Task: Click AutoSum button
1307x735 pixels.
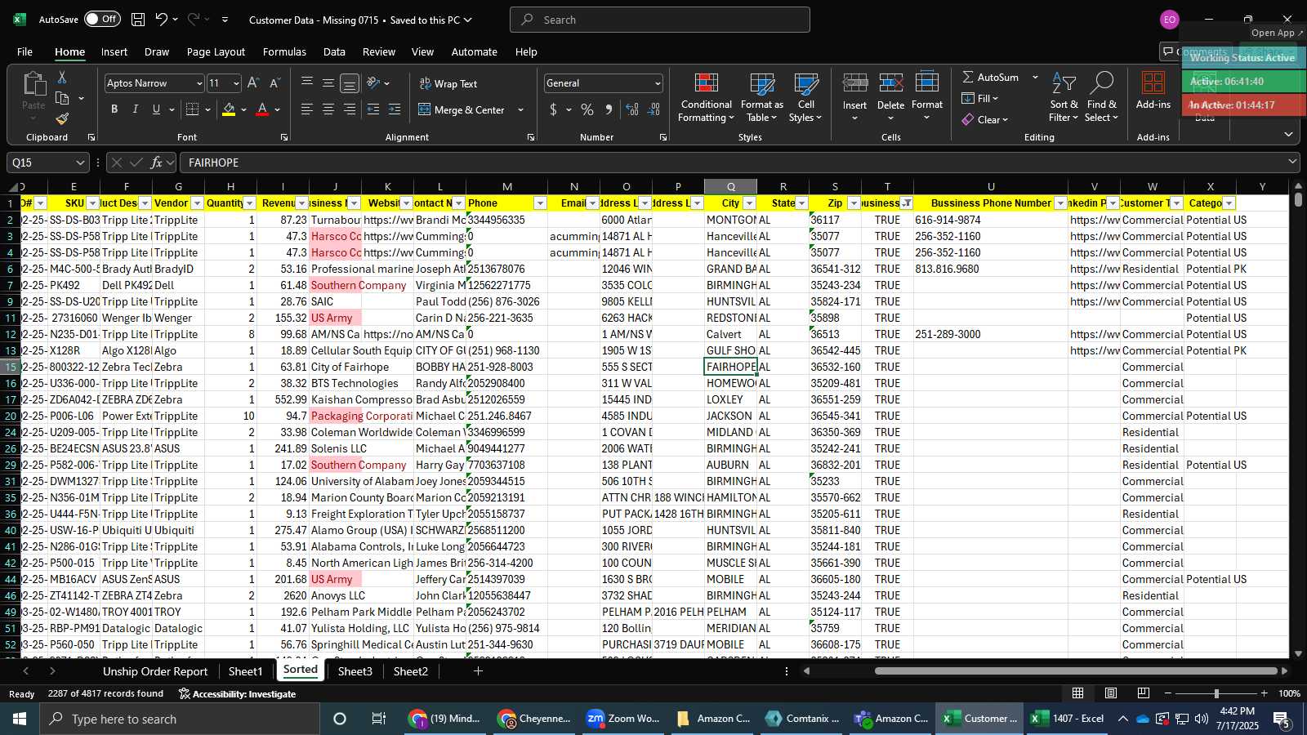Action: [x=991, y=77]
